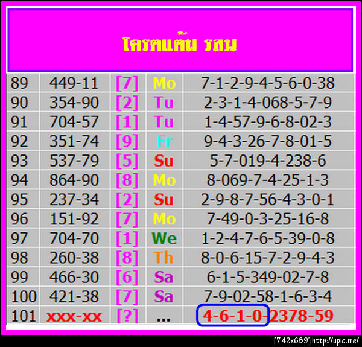Screen dimensions: 362x347
Task: Click the [2] cell in row 95
Action: tap(127, 199)
